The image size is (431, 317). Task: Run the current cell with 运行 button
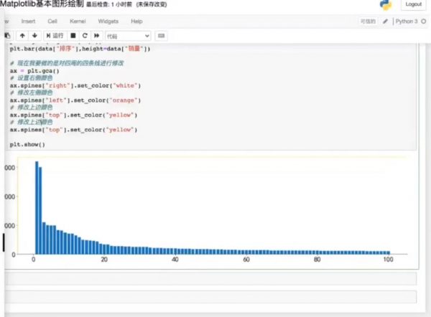[x=55, y=35]
